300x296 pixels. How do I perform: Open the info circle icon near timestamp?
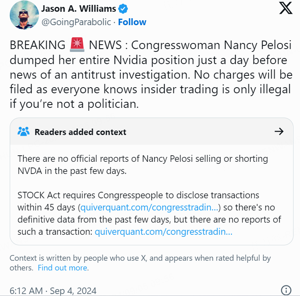286,290
